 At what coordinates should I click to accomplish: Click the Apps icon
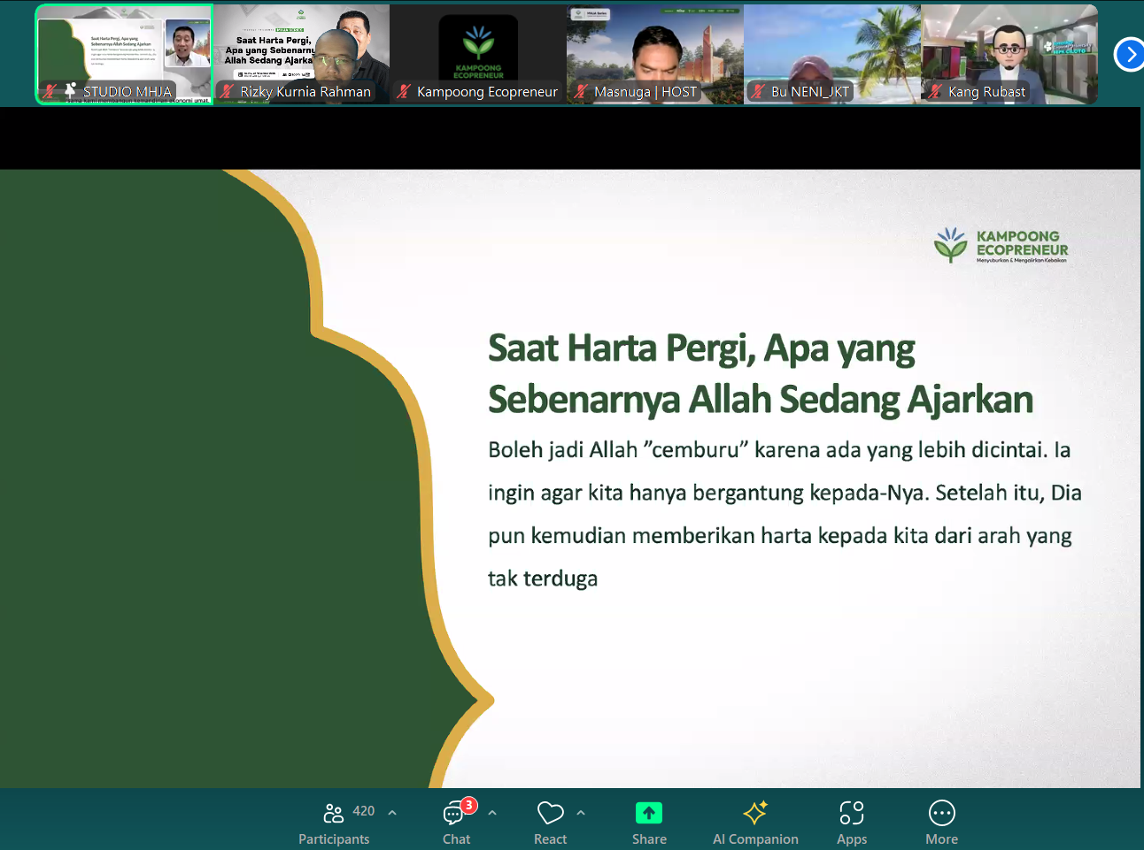852,812
